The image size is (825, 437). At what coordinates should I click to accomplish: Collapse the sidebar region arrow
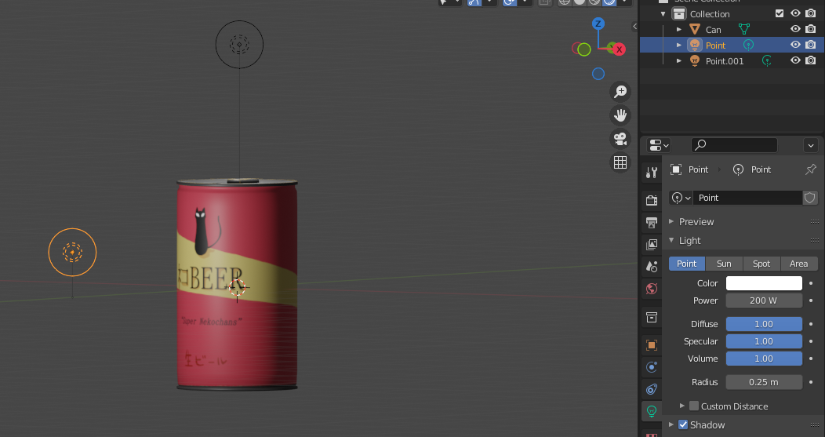point(634,27)
